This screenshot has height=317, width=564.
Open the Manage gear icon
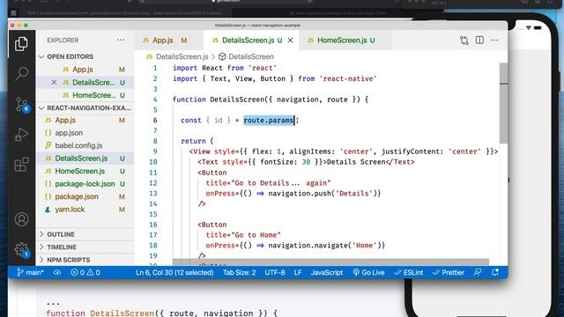(x=21, y=249)
